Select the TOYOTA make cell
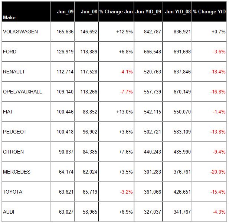The height and width of the screenshot is (224, 229). pyautogui.click(x=26, y=192)
